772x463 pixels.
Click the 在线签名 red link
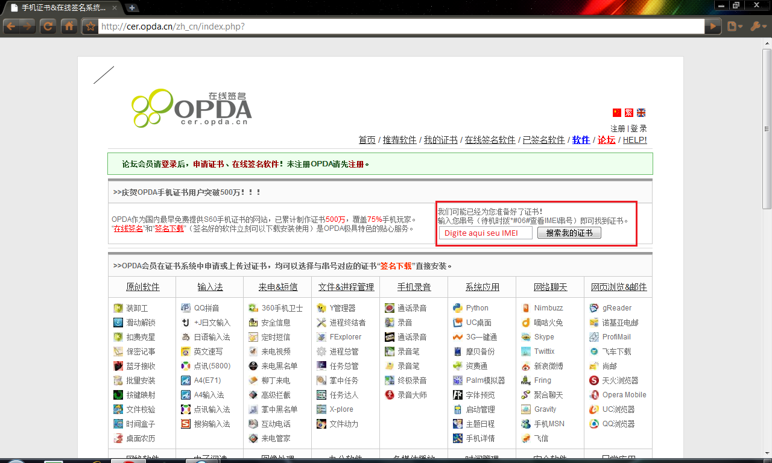128,228
